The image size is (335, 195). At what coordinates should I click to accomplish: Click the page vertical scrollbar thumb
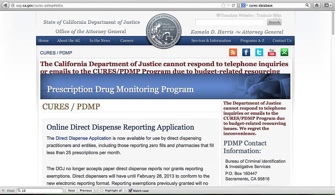[x=333, y=23]
